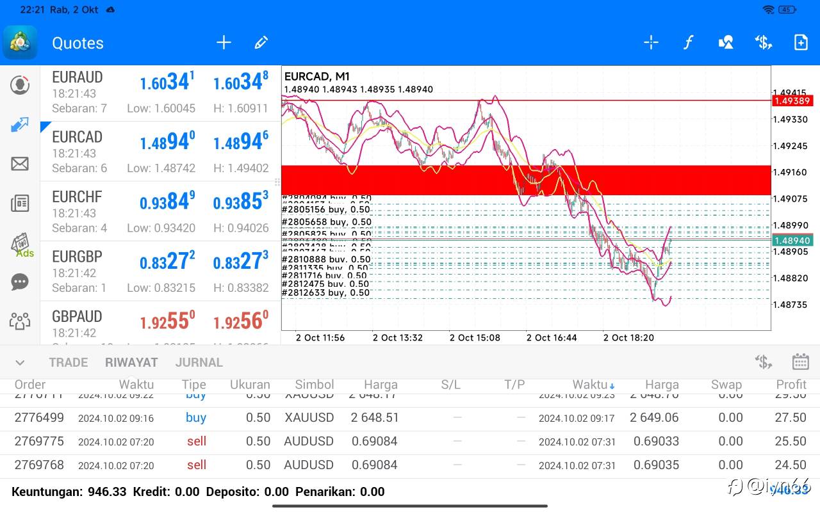Screen dimensions: 820x512
Task: Select GBPAUD quote row
Action: pyautogui.click(x=160, y=323)
